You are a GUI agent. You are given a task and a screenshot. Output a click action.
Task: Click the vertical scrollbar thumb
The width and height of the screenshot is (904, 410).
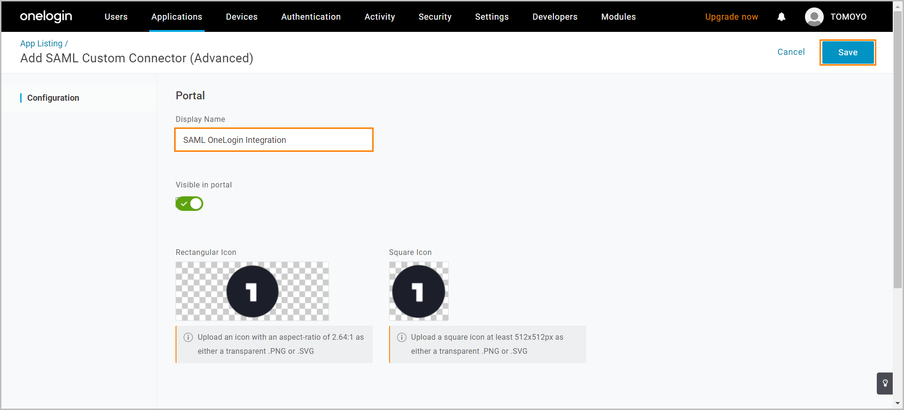tap(898, 150)
